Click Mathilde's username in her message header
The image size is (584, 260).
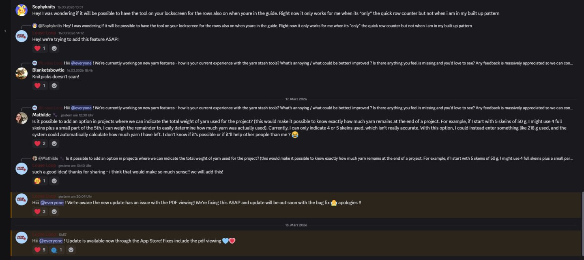point(41,115)
